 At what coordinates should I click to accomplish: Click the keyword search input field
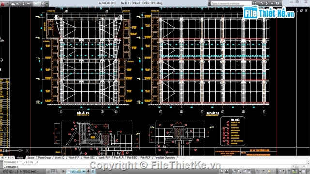[x=232, y=3]
